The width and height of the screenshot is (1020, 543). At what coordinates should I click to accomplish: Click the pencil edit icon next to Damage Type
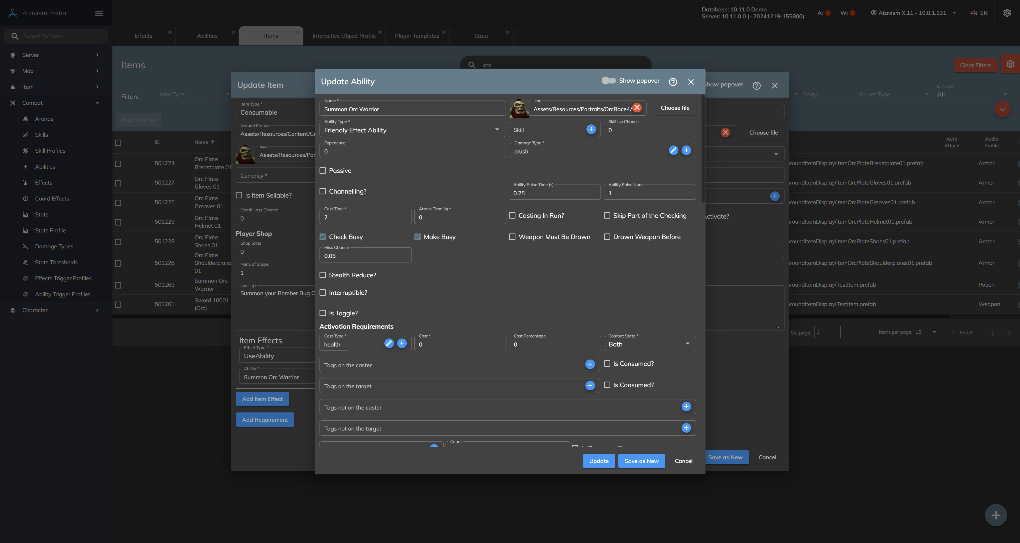coord(673,151)
